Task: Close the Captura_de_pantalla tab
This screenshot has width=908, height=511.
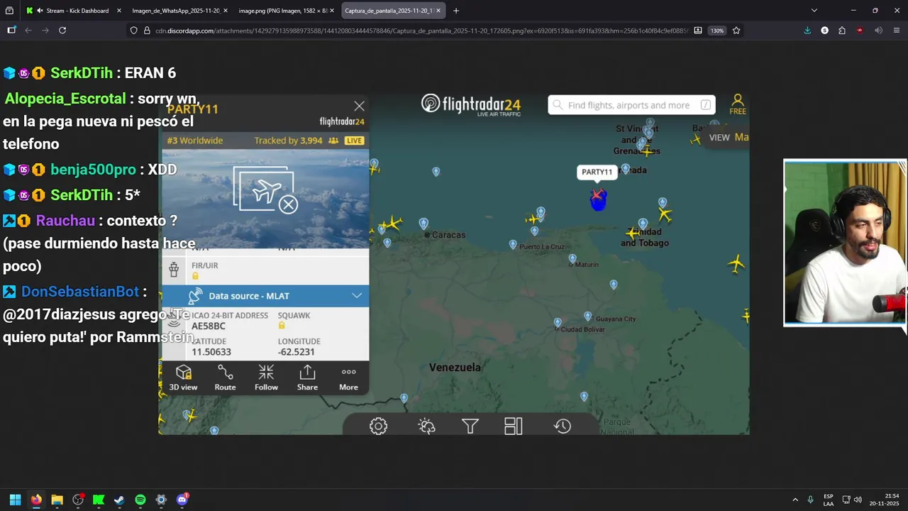Action: pyautogui.click(x=438, y=11)
